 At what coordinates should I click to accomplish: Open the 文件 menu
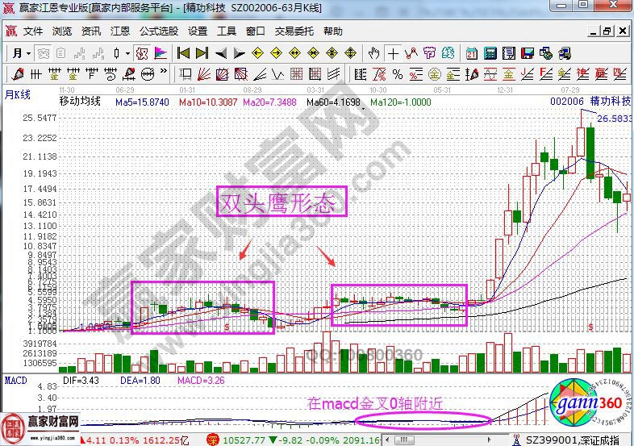pos(33,31)
